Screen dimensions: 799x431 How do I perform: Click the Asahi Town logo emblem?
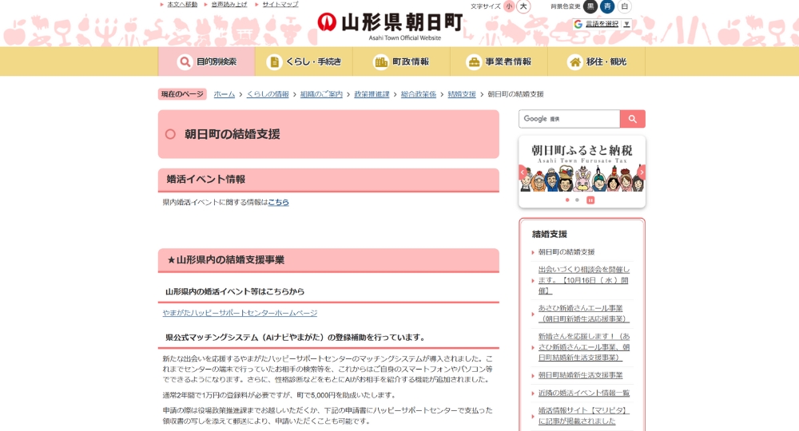[x=327, y=22]
